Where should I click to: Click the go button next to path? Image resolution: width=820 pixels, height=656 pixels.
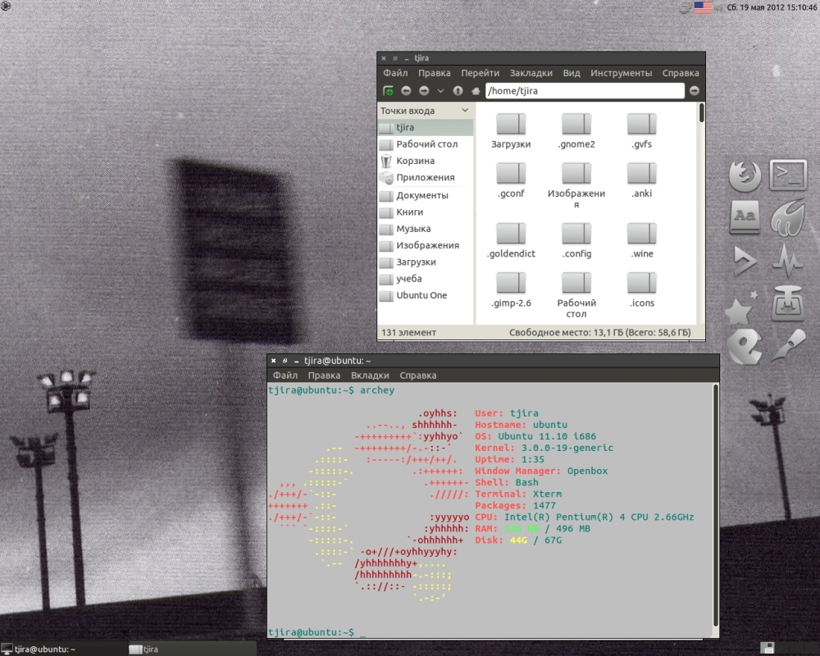694,91
